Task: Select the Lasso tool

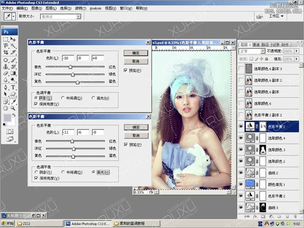Action: (6, 46)
